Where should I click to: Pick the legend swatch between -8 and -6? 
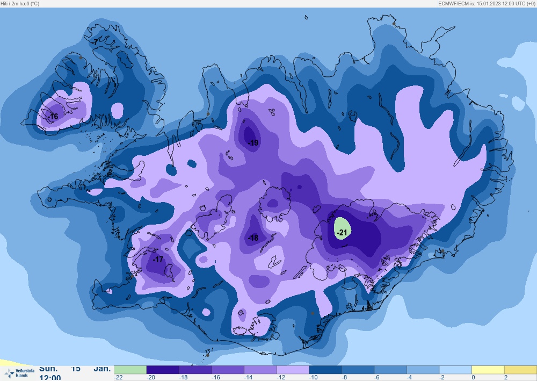(x=358, y=370)
